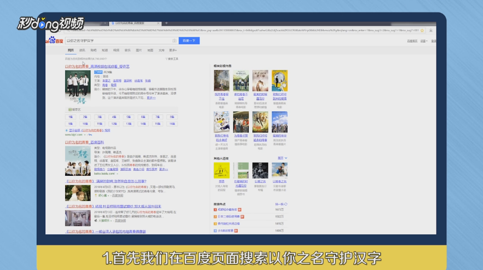Open dropdown arrow next to baike.baidu.com
The height and width of the screenshot is (270, 483).
coord(117,174)
